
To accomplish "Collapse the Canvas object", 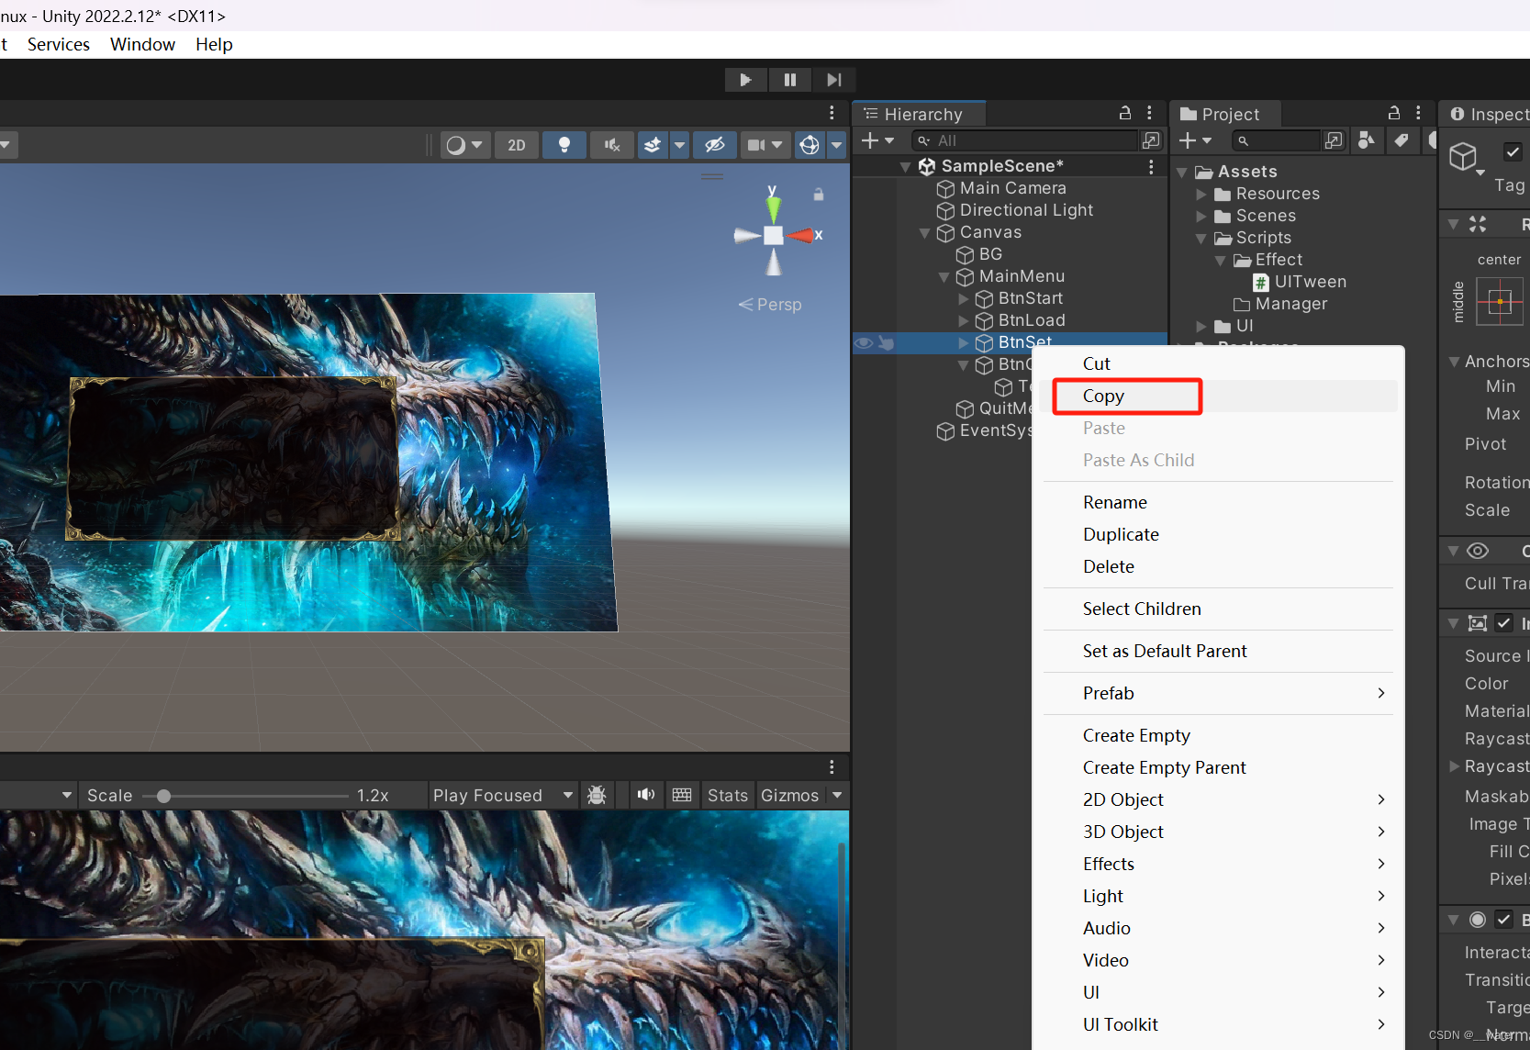I will coord(924,233).
